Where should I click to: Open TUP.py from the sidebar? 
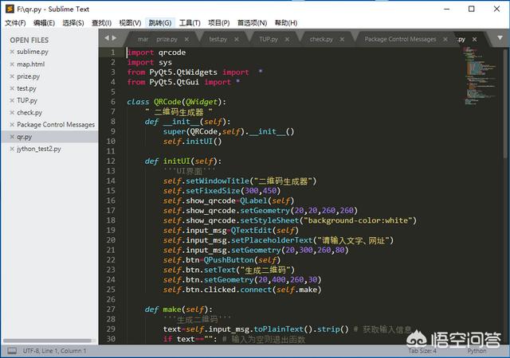27,100
